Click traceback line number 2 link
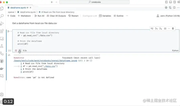180x106 pixels. (21, 66)
